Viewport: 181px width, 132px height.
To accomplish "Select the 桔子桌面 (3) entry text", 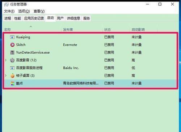I will pos(25,76).
